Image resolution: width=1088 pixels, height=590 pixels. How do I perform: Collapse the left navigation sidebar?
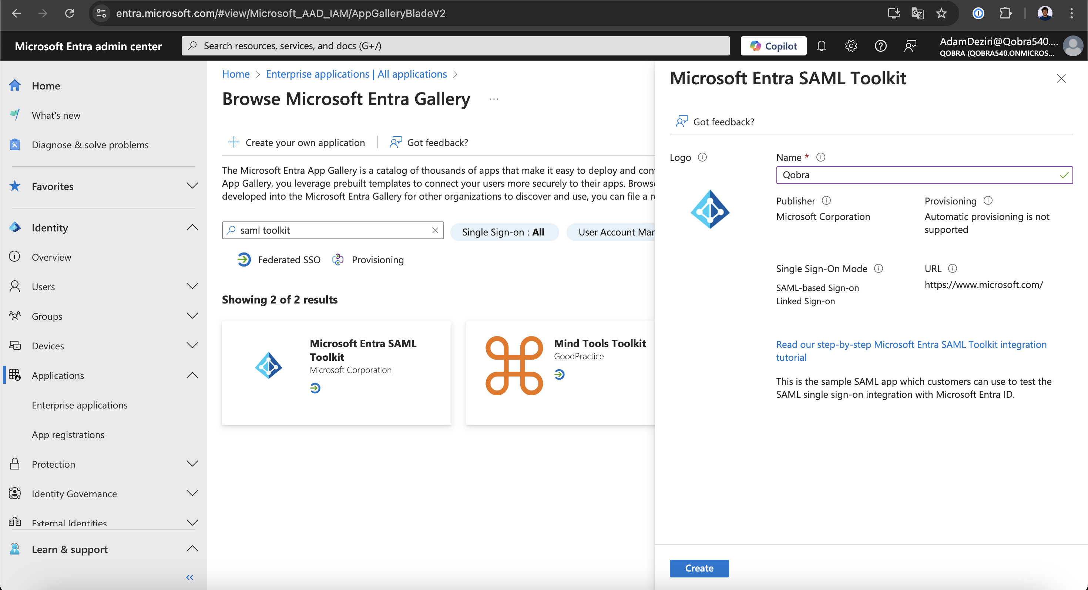point(189,577)
